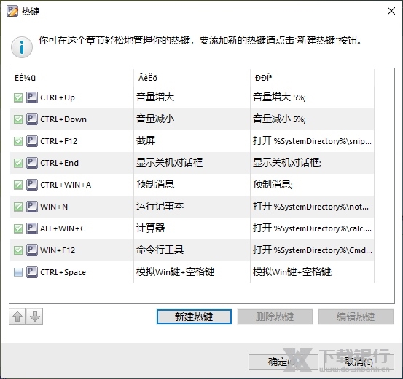
Task: Click the 删除热键 button
Action: (x=275, y=316)
